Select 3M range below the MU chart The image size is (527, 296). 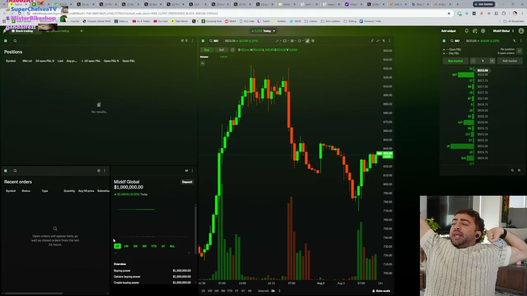tap(223, 291)
